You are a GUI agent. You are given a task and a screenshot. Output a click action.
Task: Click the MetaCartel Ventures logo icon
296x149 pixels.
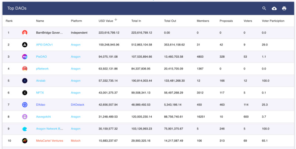[x=25, y=141]
